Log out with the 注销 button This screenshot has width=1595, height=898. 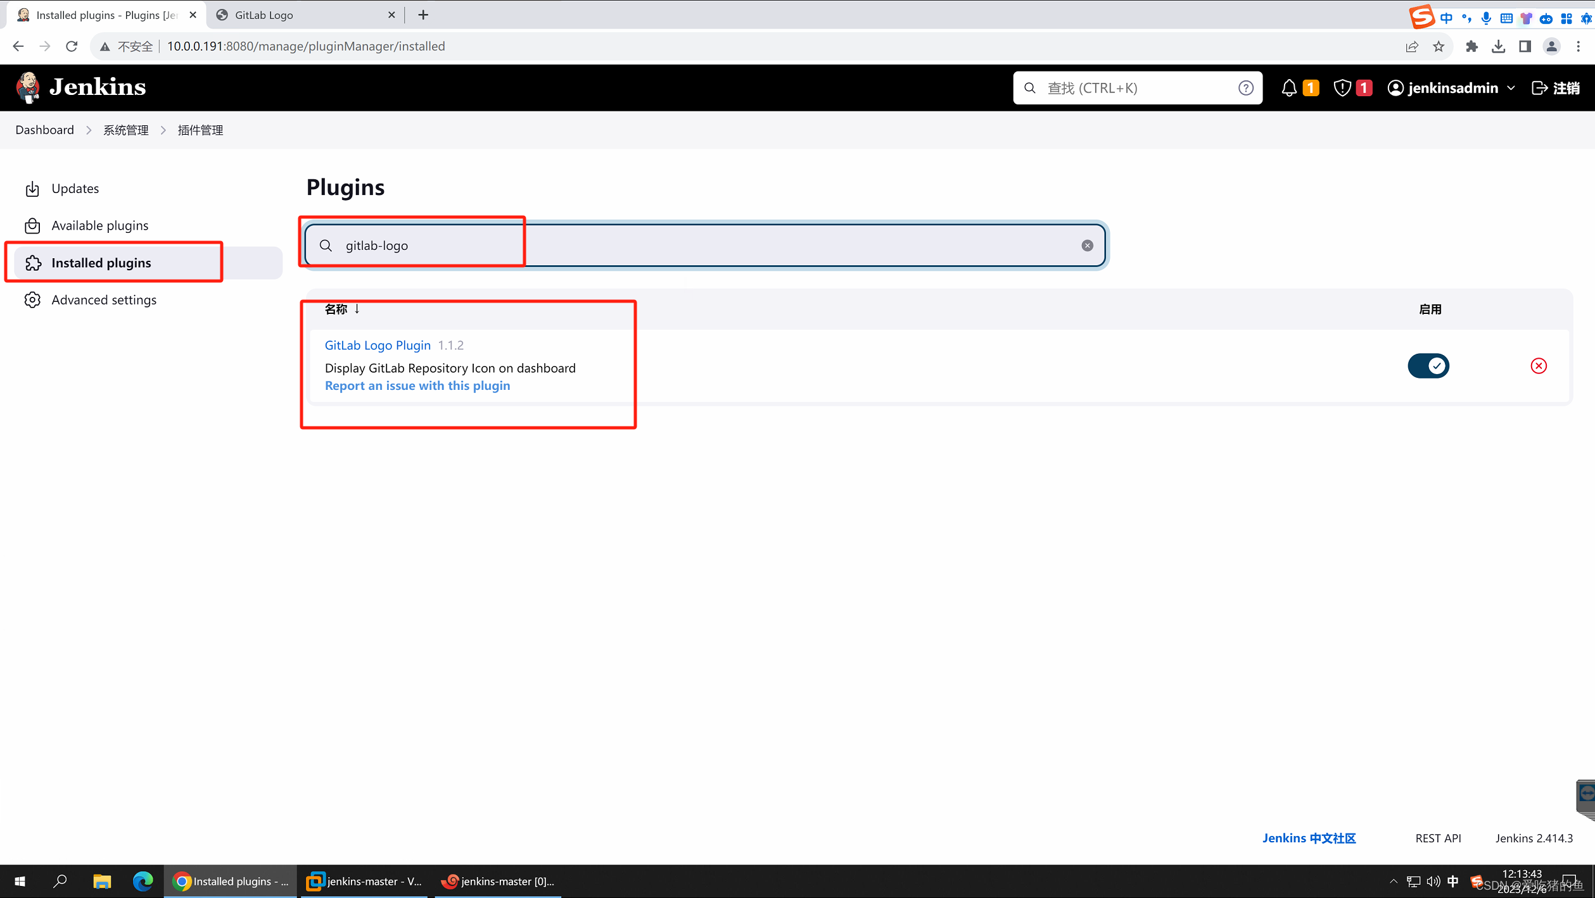coord(1556,88)
